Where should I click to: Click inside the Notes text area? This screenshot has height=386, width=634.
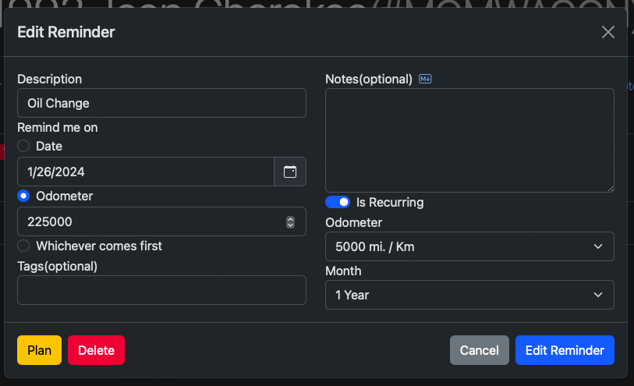pos(469,140)
